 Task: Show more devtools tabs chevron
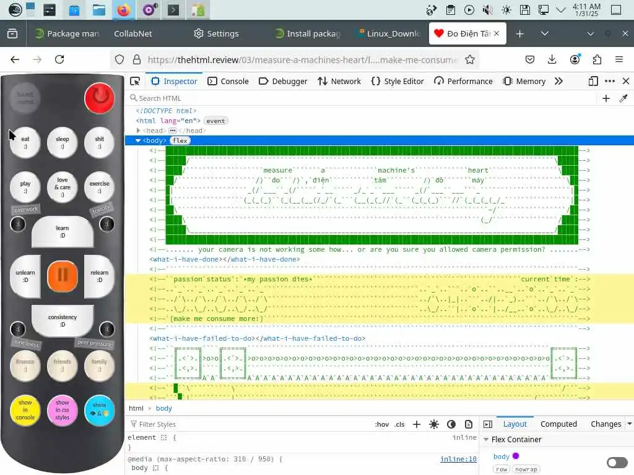559,81
